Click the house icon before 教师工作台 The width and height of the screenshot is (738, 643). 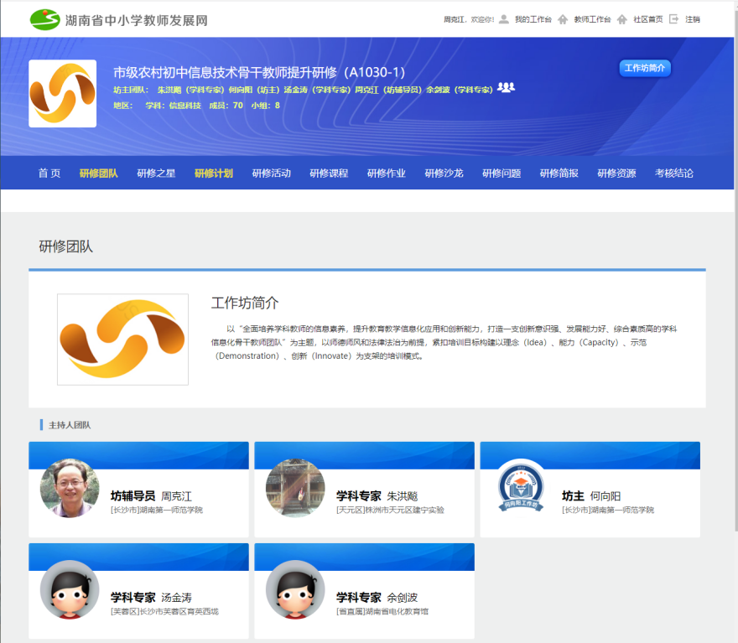click(563, 19)
